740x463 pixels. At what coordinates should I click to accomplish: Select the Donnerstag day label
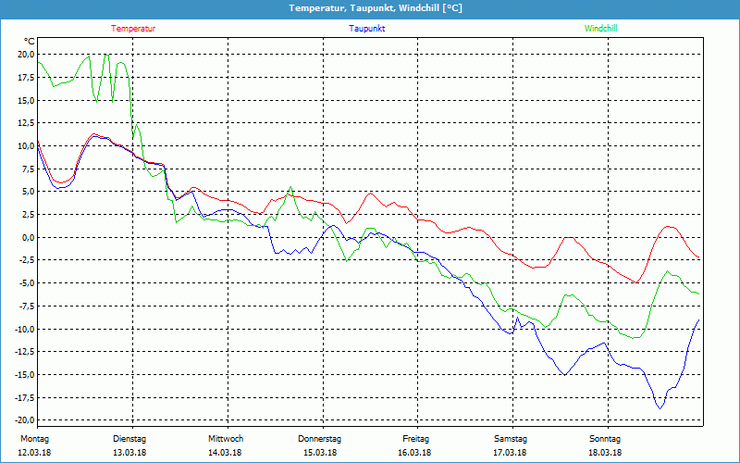[320, 439]
